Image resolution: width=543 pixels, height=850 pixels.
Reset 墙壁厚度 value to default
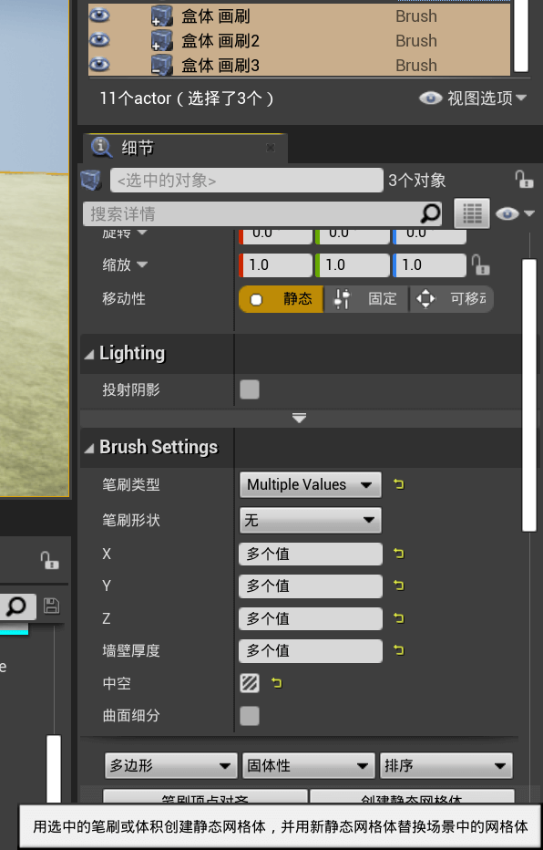pyautogui.click(x=399, y=650)
